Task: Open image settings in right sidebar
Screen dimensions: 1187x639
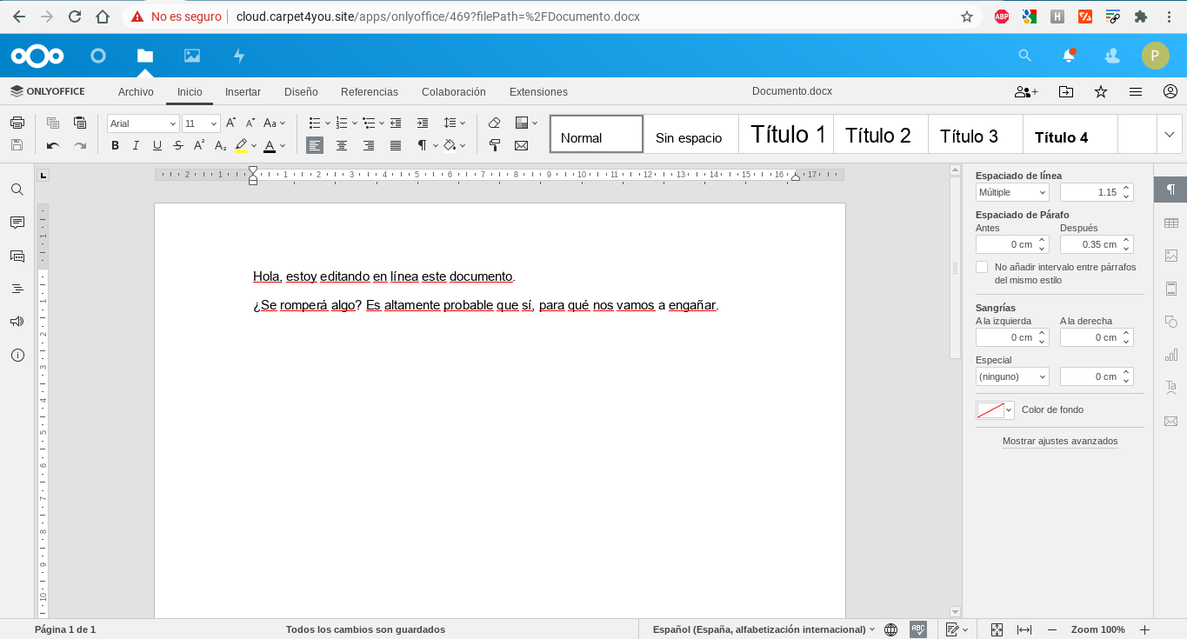Action: click(x=1170, y=256)
